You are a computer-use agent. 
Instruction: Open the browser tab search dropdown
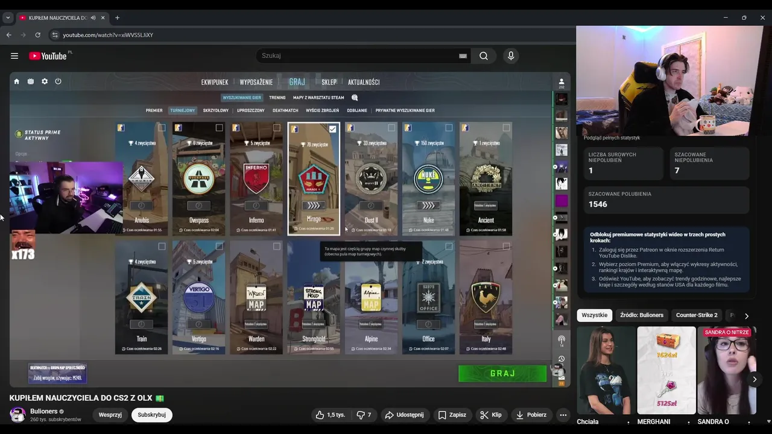coord(8,18)
